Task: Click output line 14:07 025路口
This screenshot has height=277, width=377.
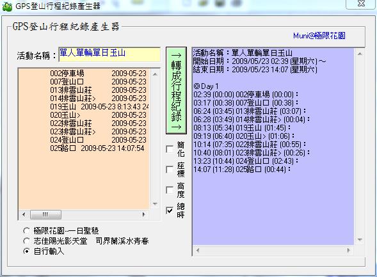Action: pos(242,170)
